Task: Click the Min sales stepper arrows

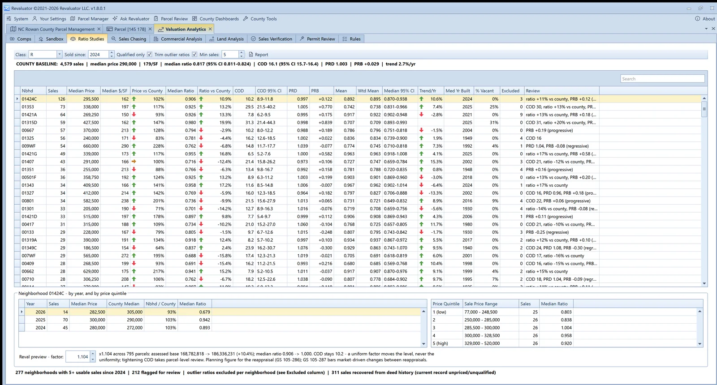Action: (242, 54)
